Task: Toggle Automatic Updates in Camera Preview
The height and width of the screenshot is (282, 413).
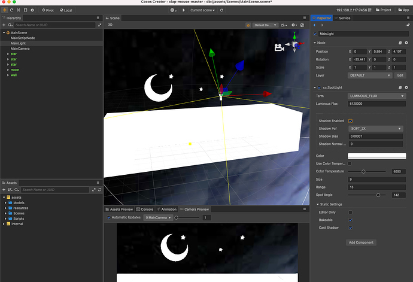Action: (108, 217)
